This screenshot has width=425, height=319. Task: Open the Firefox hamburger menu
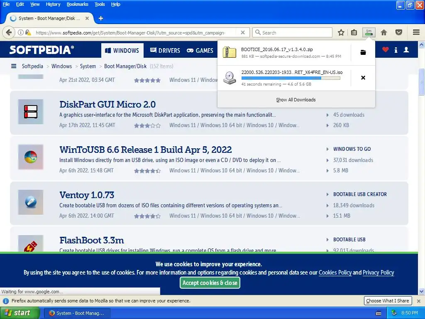coord(416,32)
